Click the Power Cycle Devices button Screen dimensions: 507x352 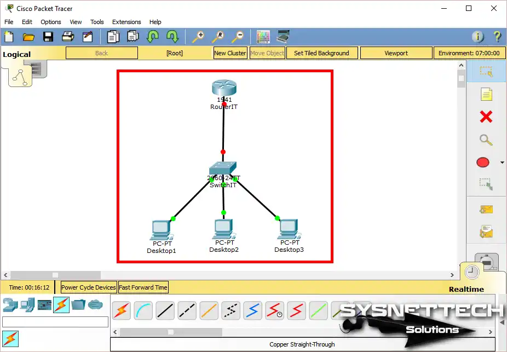pos(89,287)
